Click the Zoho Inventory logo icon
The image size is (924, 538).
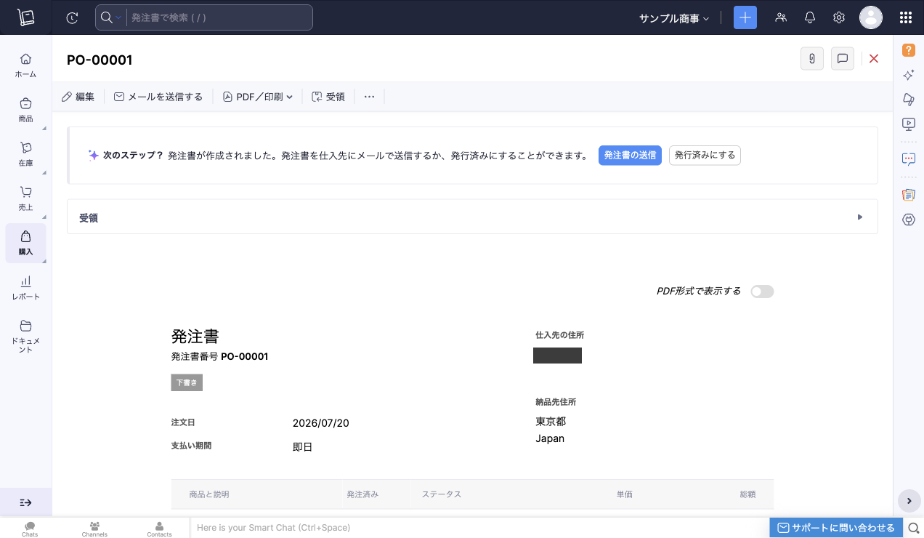[x=26, y=17]
